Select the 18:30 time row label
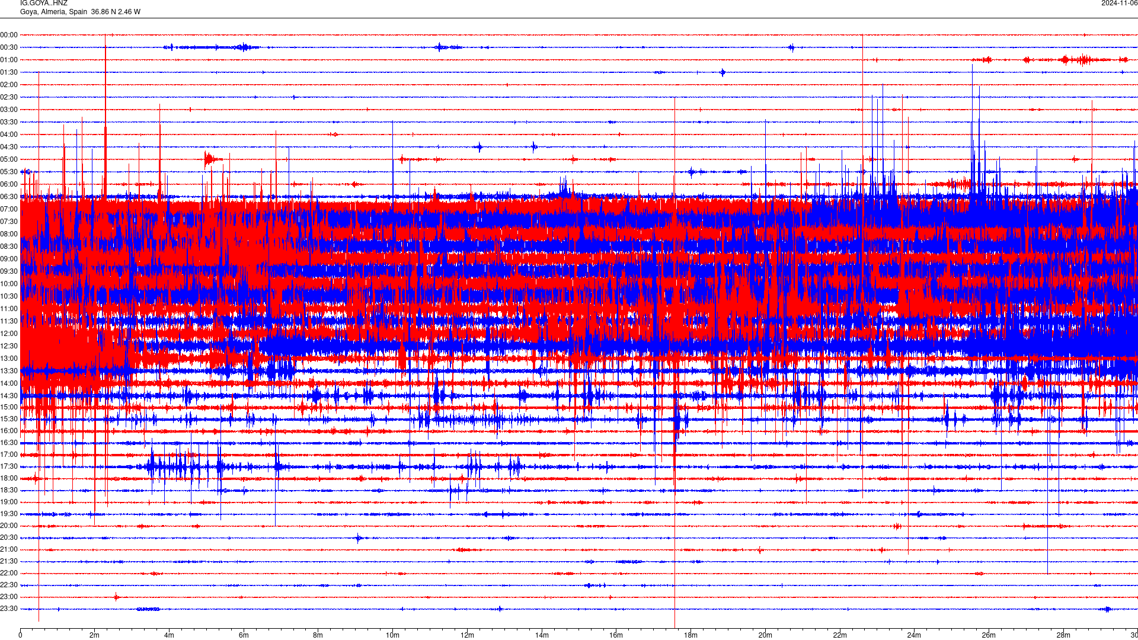 pos(9,490)
